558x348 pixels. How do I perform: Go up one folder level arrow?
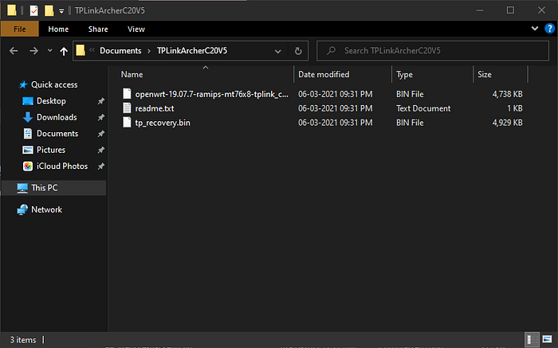[64, 51]
